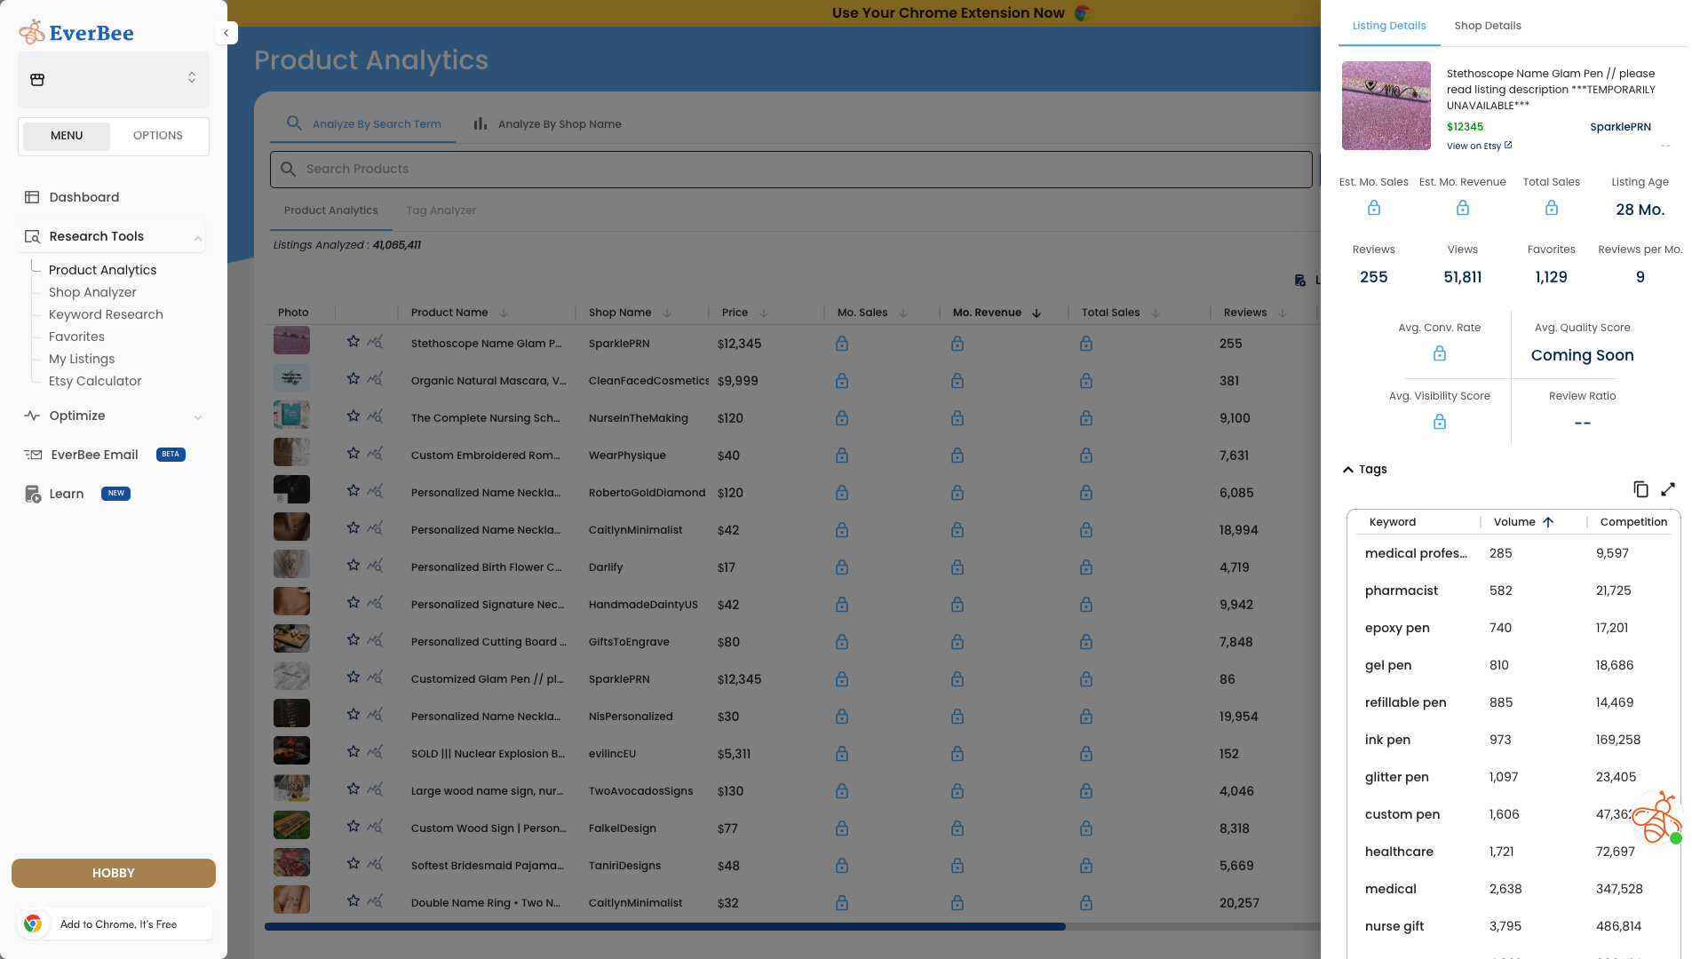Click the Dashboard icon in sidebar

32,197
